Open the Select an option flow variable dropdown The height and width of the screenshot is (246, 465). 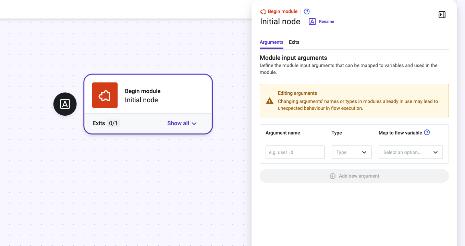(x=411, y=152)
